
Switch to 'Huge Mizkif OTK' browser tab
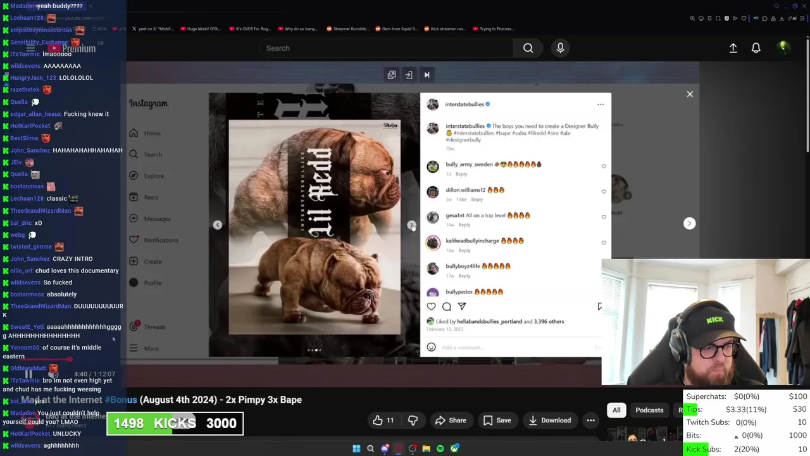(x=201, y=28)
